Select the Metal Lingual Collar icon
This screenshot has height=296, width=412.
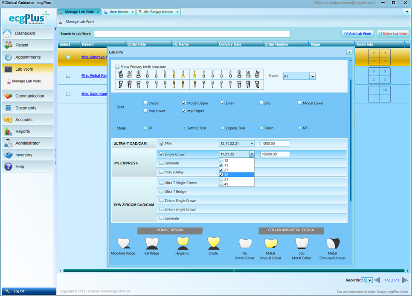(270, 244)
